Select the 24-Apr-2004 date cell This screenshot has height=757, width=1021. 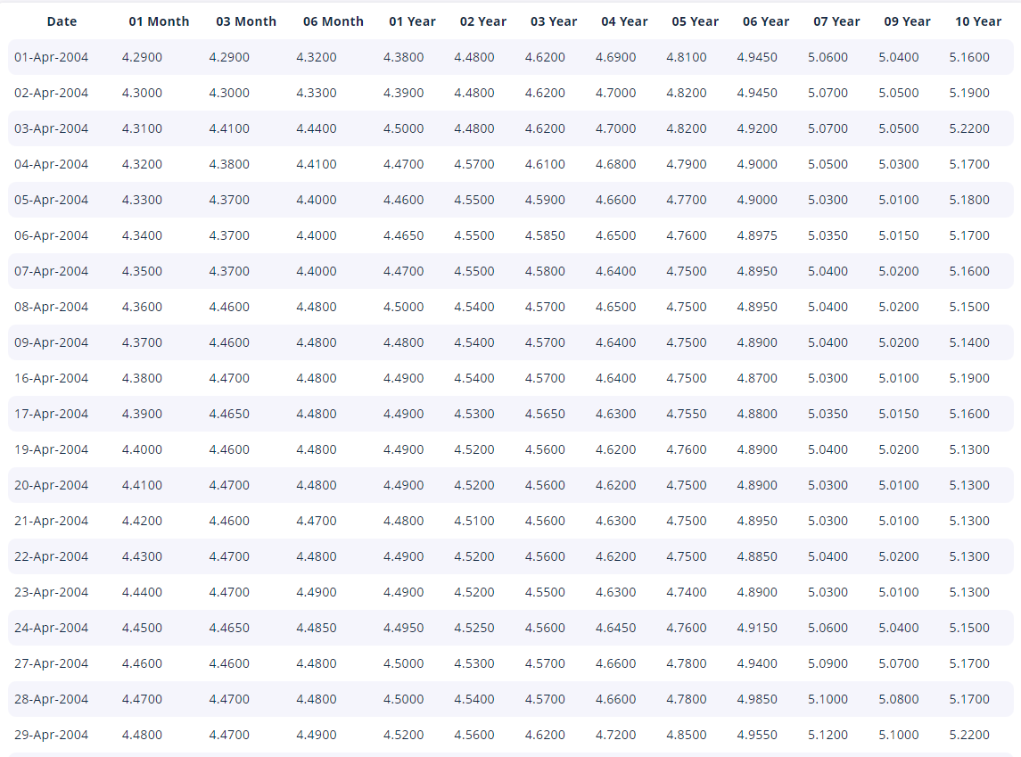(52, 628)
